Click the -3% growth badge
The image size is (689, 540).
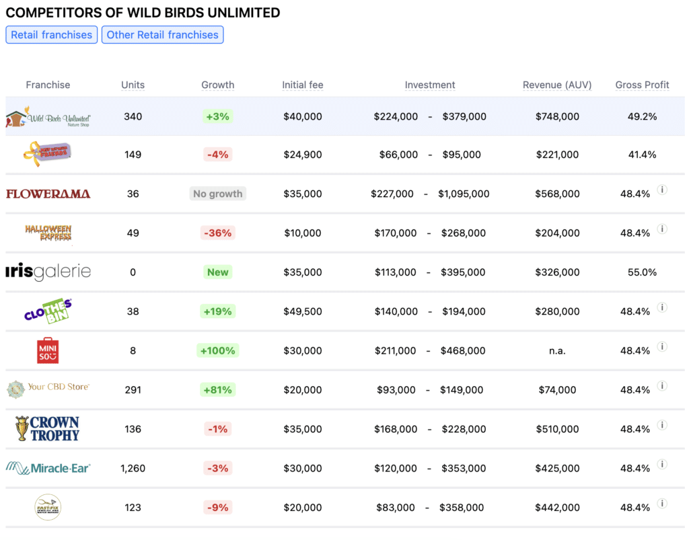coord(217,468)
